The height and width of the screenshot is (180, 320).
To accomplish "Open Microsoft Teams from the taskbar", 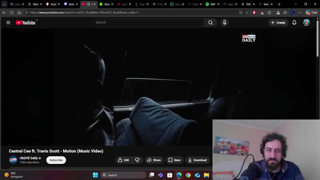I will coord(160,175).
